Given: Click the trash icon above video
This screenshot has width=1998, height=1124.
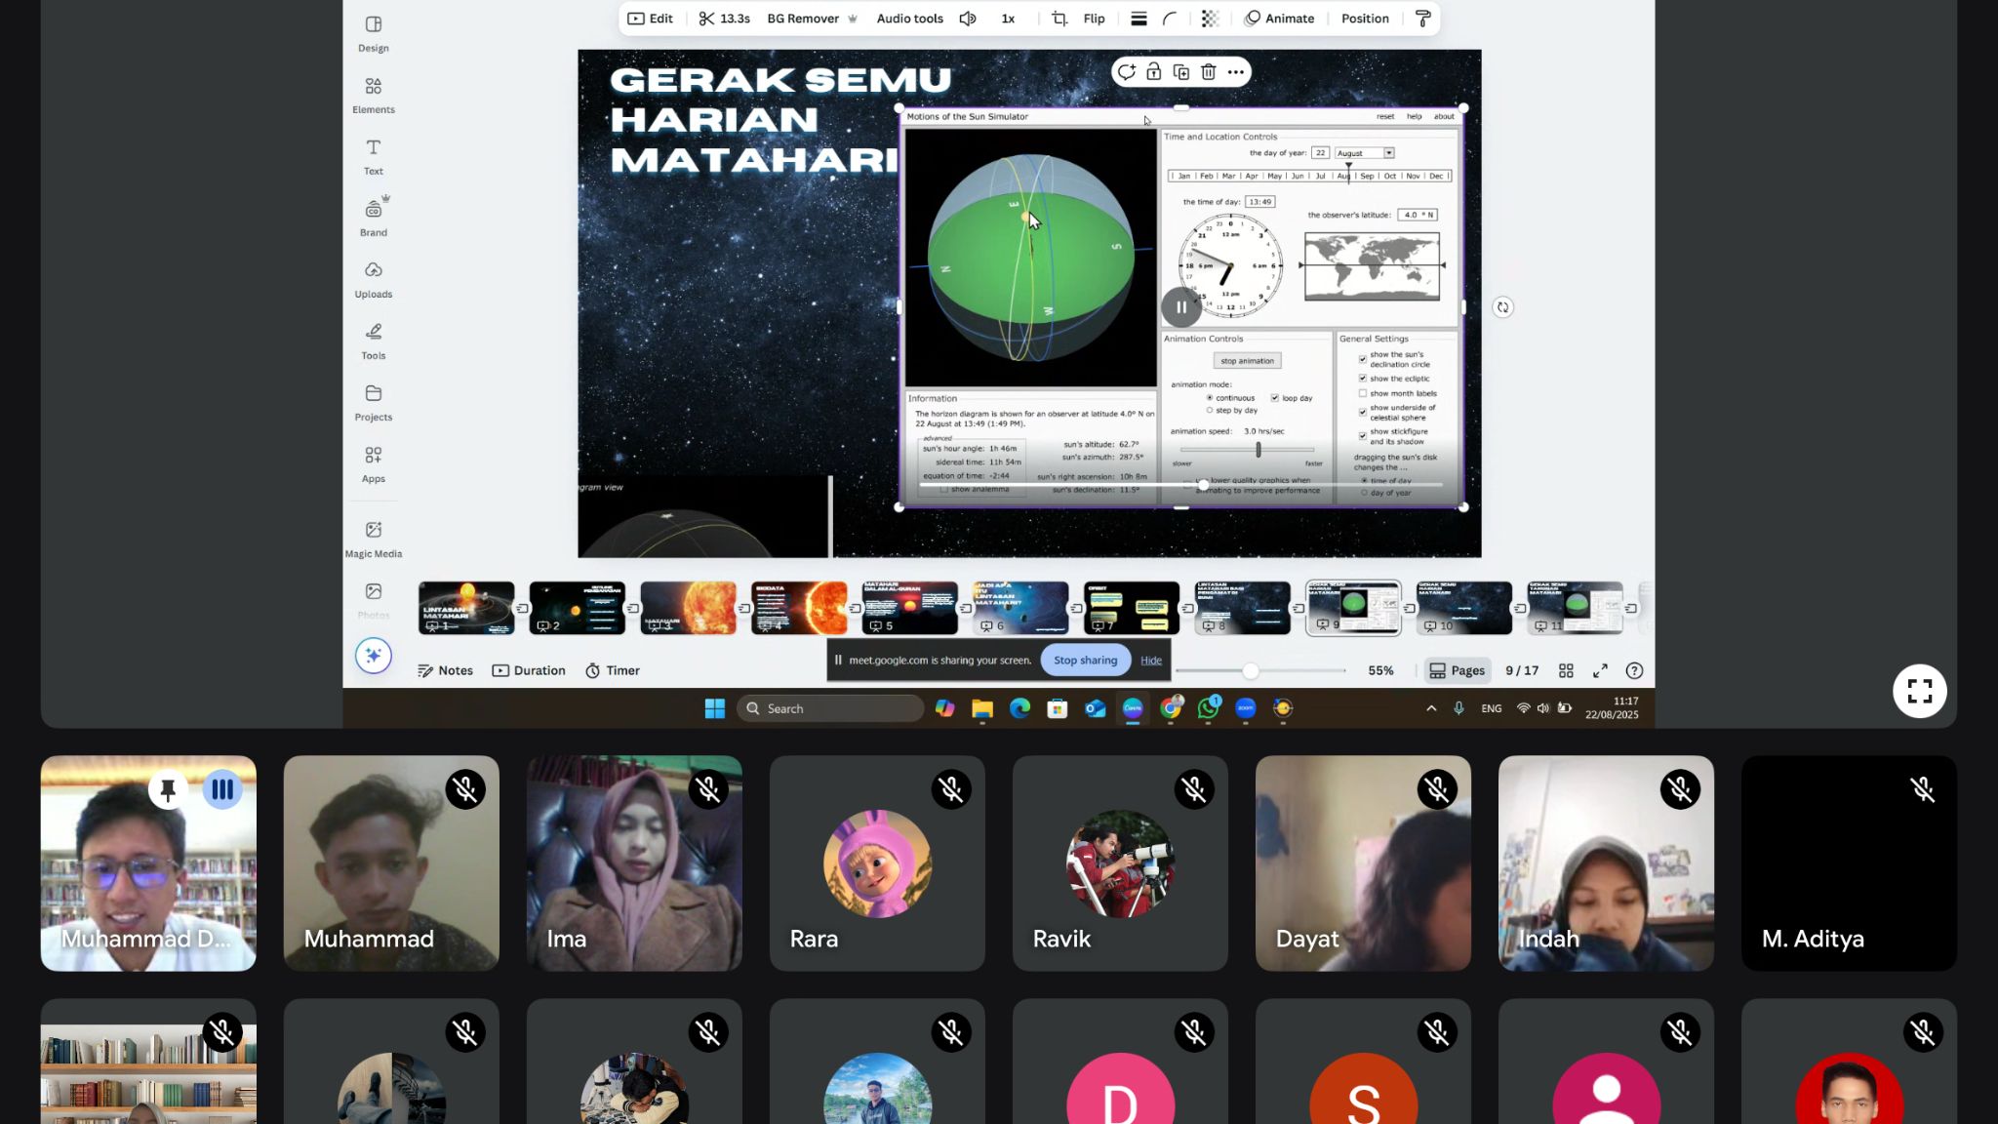Looking at the screenshot, I should (x=1208, y=72).
